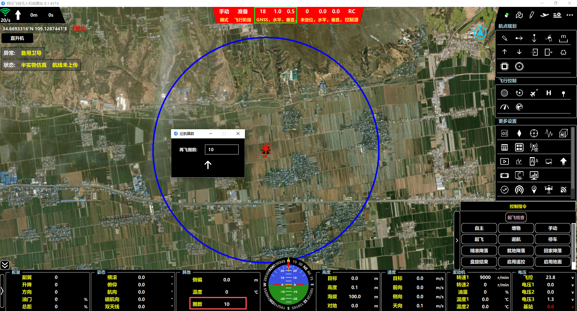The image size is (577, 311).
Task: Open the bar chart monitor icon
Action: click(534, 175)
